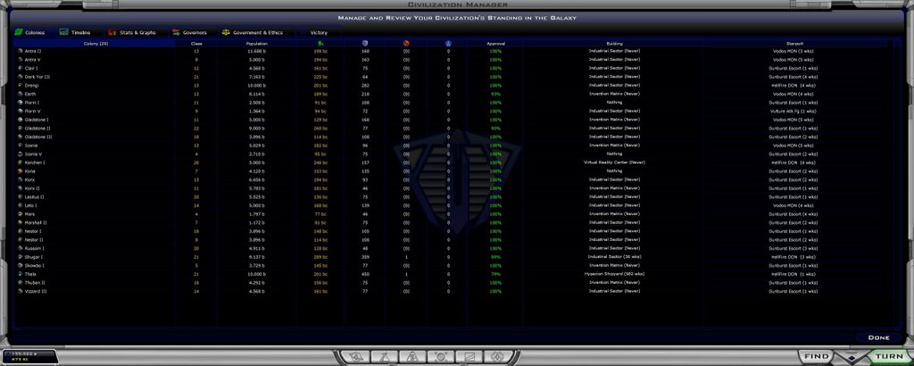Sort by the Population column header

(256, 44)
